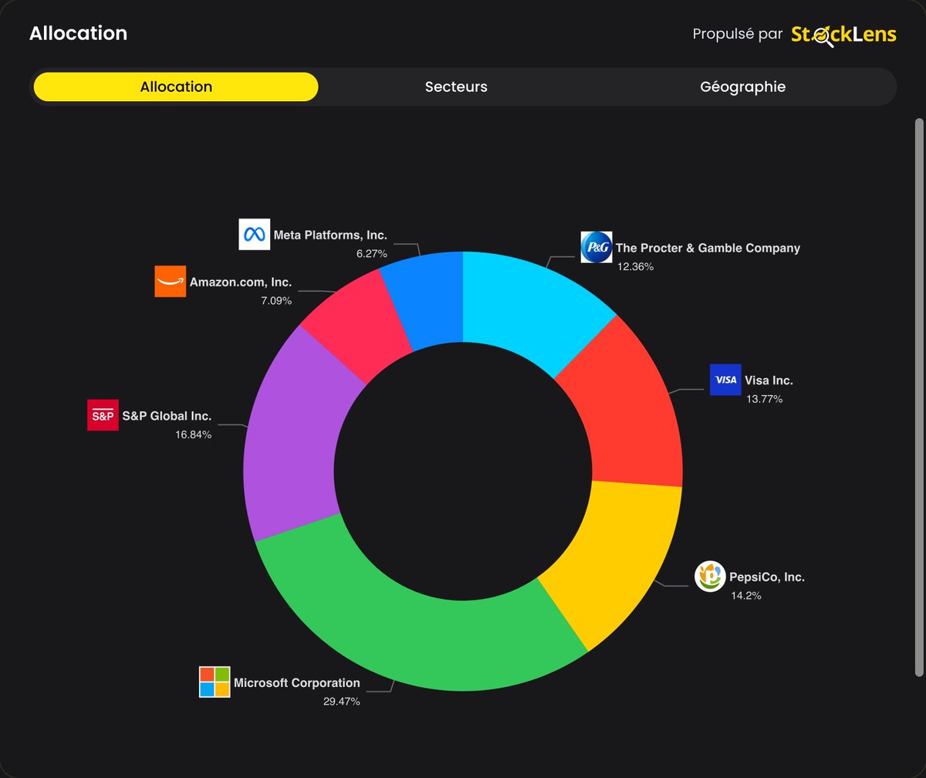Click the 'Meta Platforms, Inc.' label
This screenshot has width=926, height=778.
coord(330,235)
